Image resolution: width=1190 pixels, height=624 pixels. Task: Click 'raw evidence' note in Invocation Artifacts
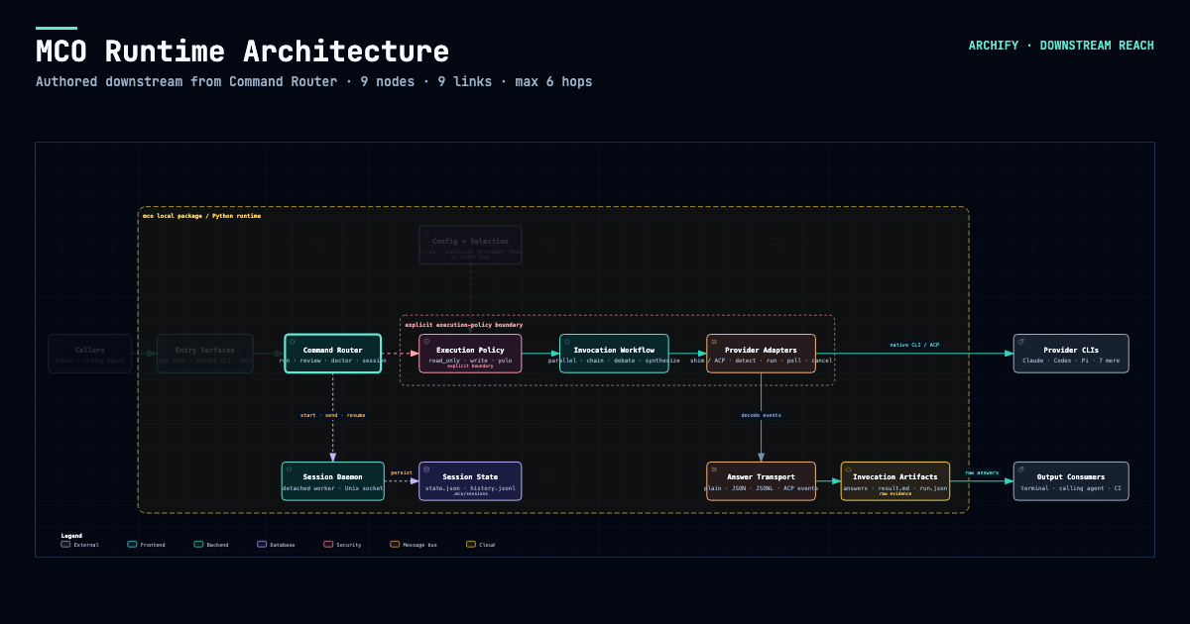(895, 493)
